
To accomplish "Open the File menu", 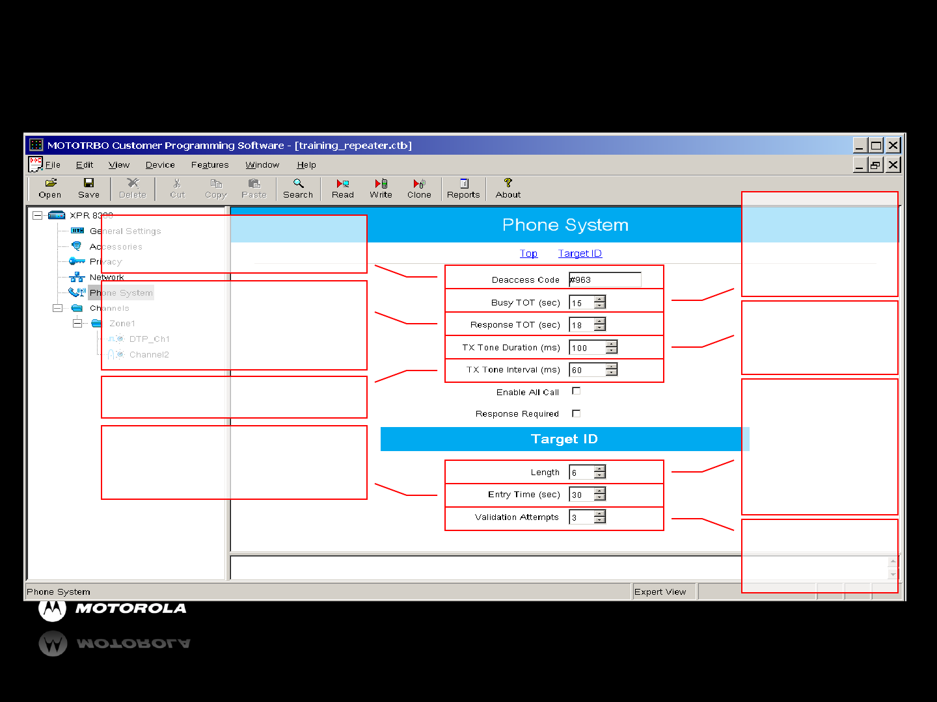I will pos(53,165).
